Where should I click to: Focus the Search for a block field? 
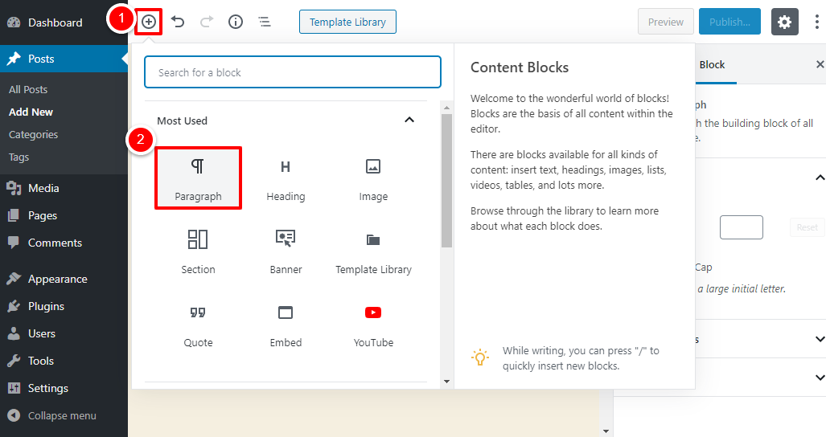293,72
